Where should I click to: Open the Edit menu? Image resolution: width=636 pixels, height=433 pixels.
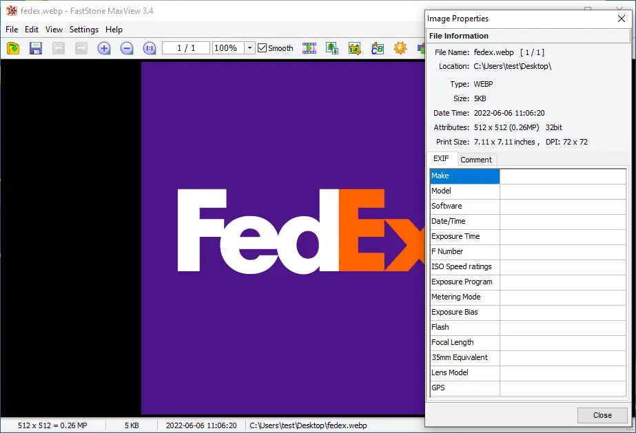pyautogui.click(x=32, y=30)
